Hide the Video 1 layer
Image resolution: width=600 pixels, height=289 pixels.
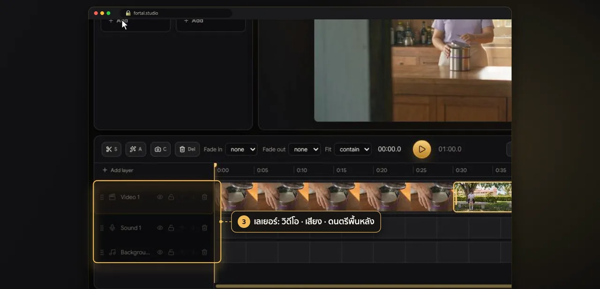tap(160, 197)
